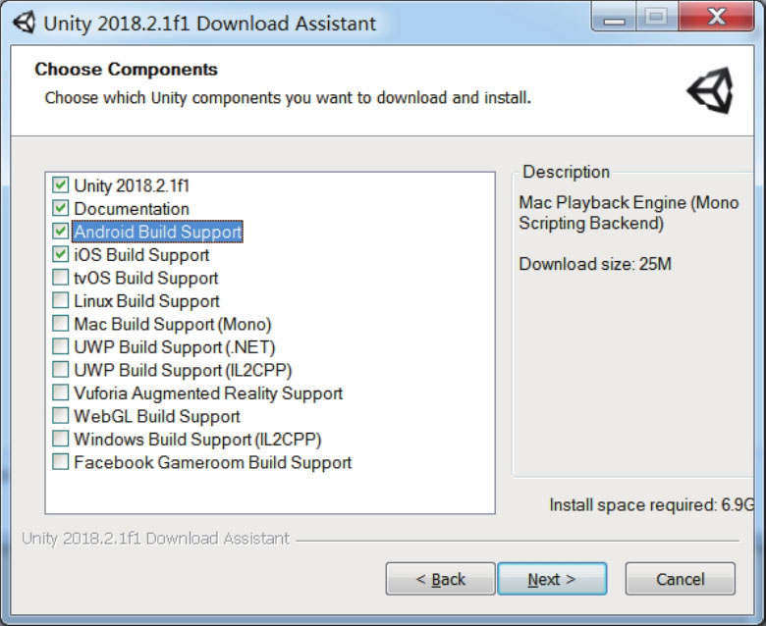Uncheck the Unity 2018.2.1f1 checkbox
Viewport: 766px width, 626px height.
(60, 185)
